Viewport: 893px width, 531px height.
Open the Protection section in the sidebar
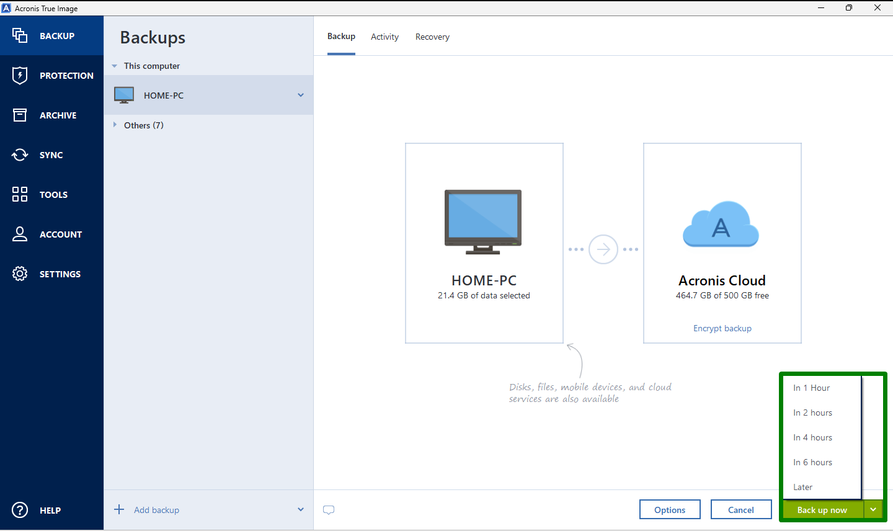tap(51, 75)
